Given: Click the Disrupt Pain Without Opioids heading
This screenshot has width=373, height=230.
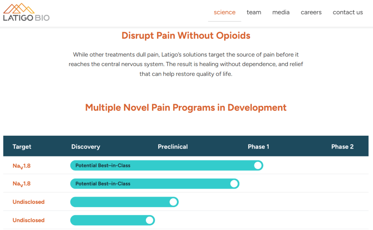Looking at the screenshot, I should point(186,36).
